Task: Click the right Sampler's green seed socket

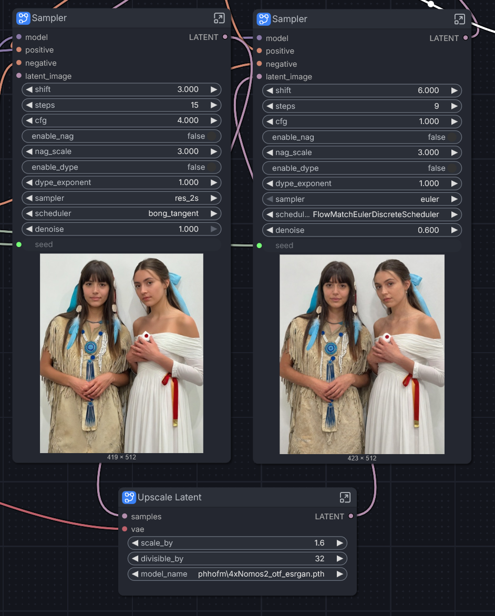Action: pos(259,245)
